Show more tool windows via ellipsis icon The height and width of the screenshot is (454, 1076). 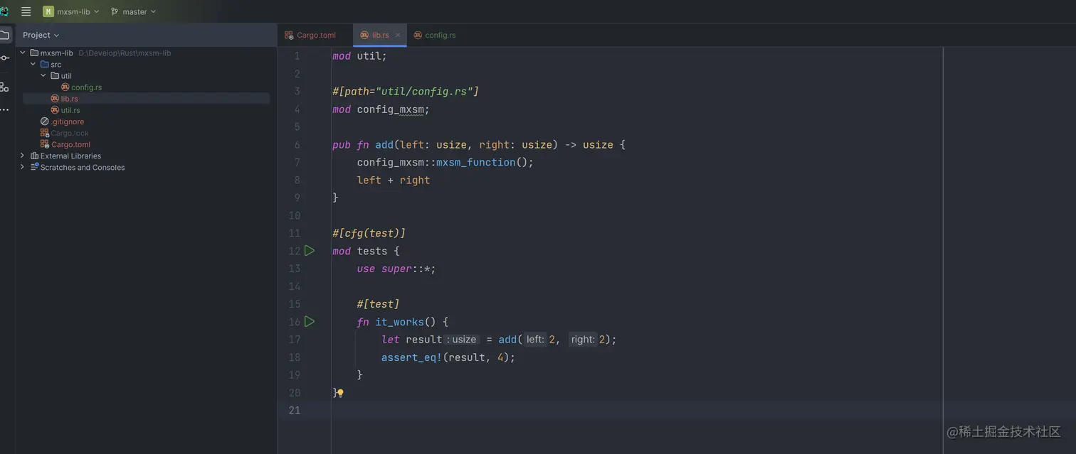[4, 109]
